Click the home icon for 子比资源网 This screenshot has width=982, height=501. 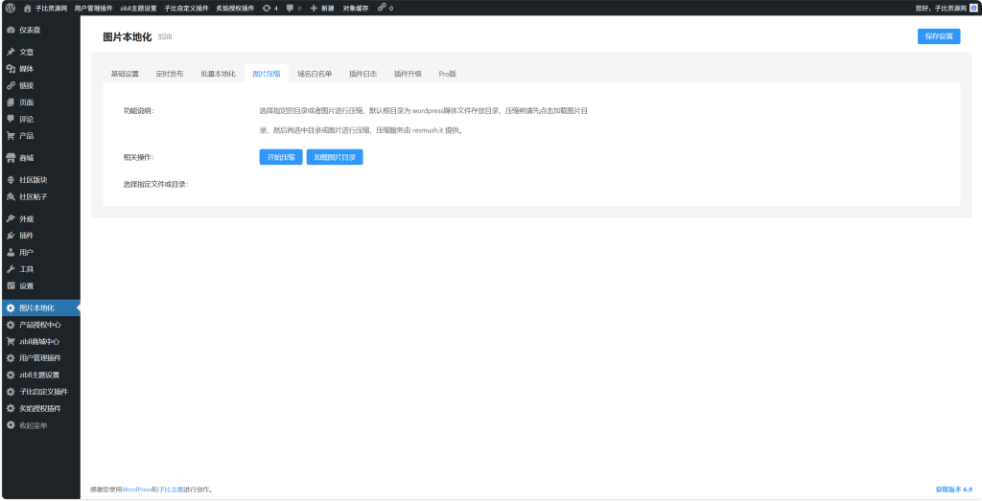click(x=27, y=8)
